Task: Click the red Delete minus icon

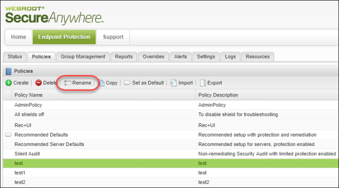Action: pyautogui.click(x=38, y=83)
